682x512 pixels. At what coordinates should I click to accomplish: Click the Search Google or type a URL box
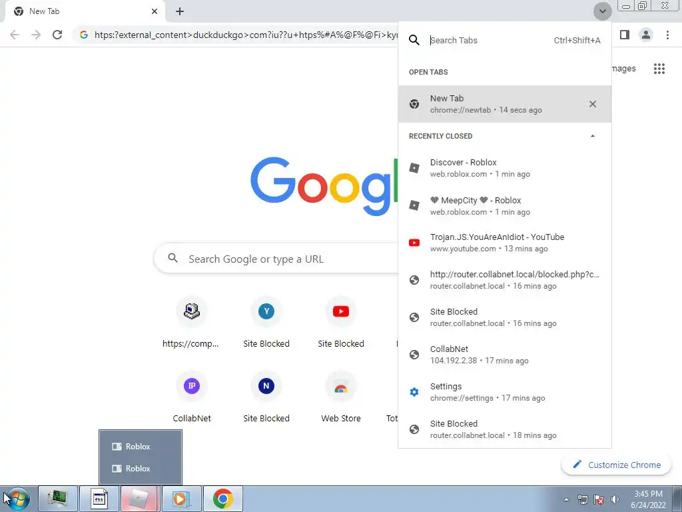pyautogui.click(x=276, y=259)
